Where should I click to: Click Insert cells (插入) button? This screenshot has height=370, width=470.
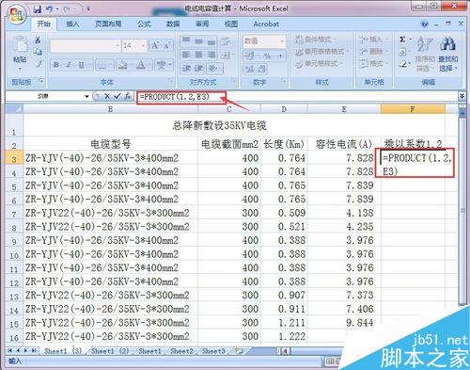click(373, 40)
